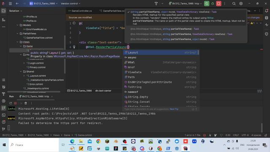Click the lightbulb quick-fix icon in gutter
The height and width of the screenshot is (152, 270).
tap(74, 47)
